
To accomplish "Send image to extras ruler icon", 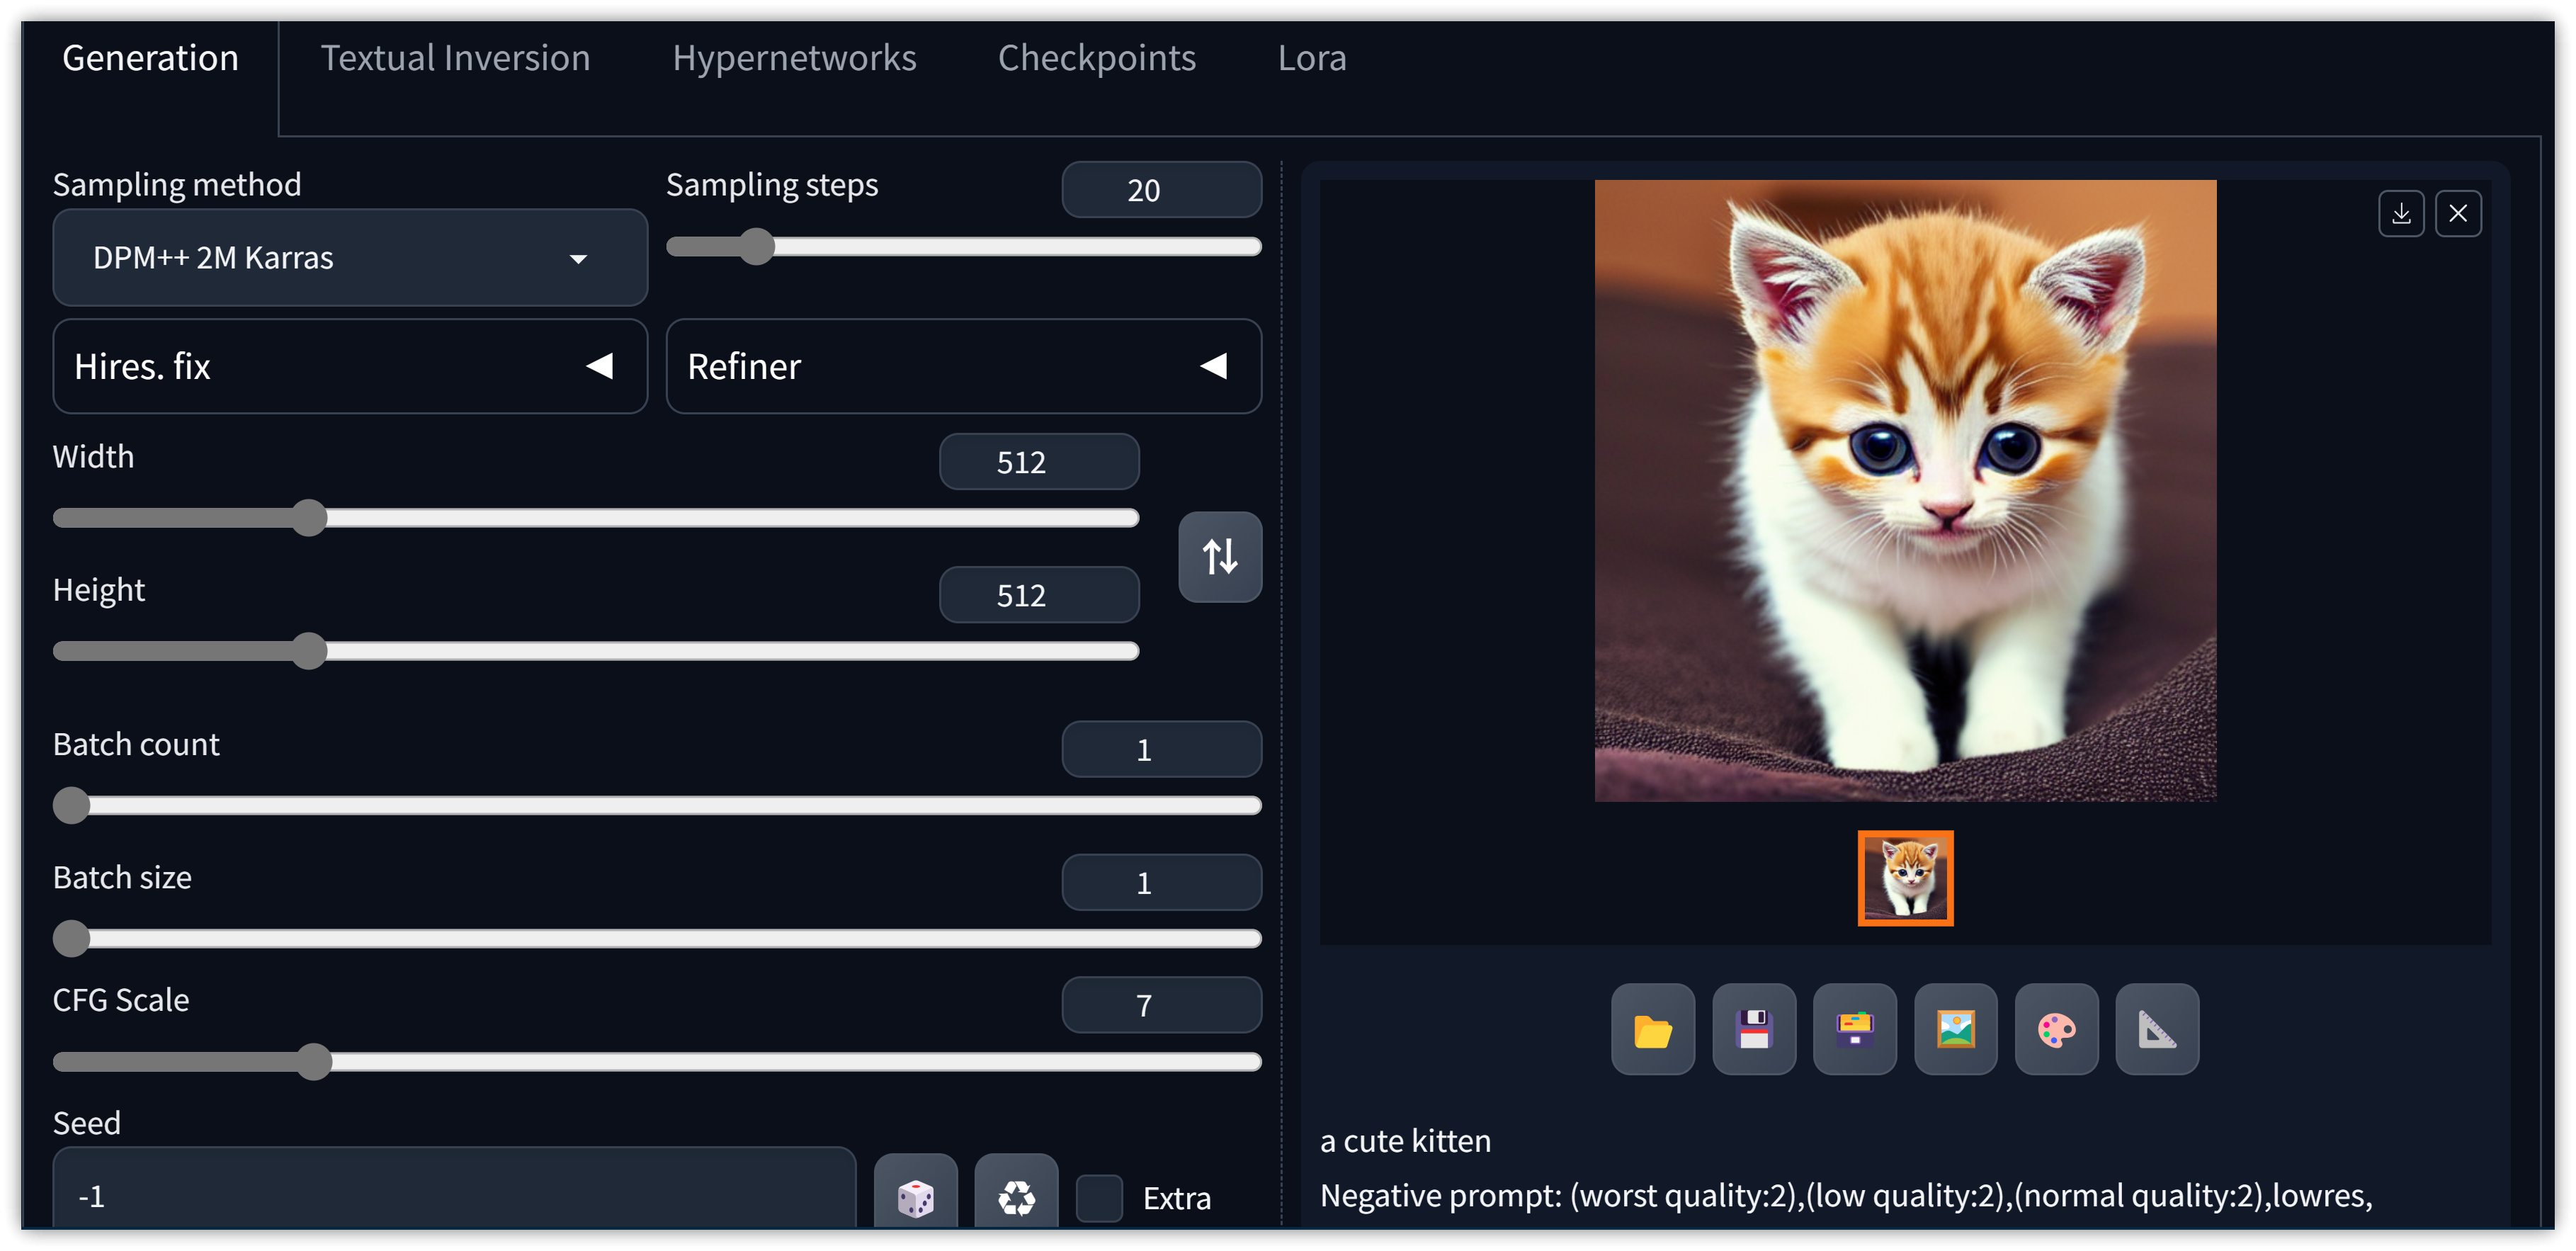I will point(2157,1029).
